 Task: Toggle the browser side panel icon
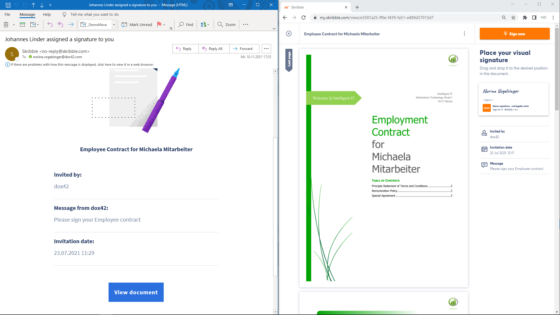click(x=534, y=18)
